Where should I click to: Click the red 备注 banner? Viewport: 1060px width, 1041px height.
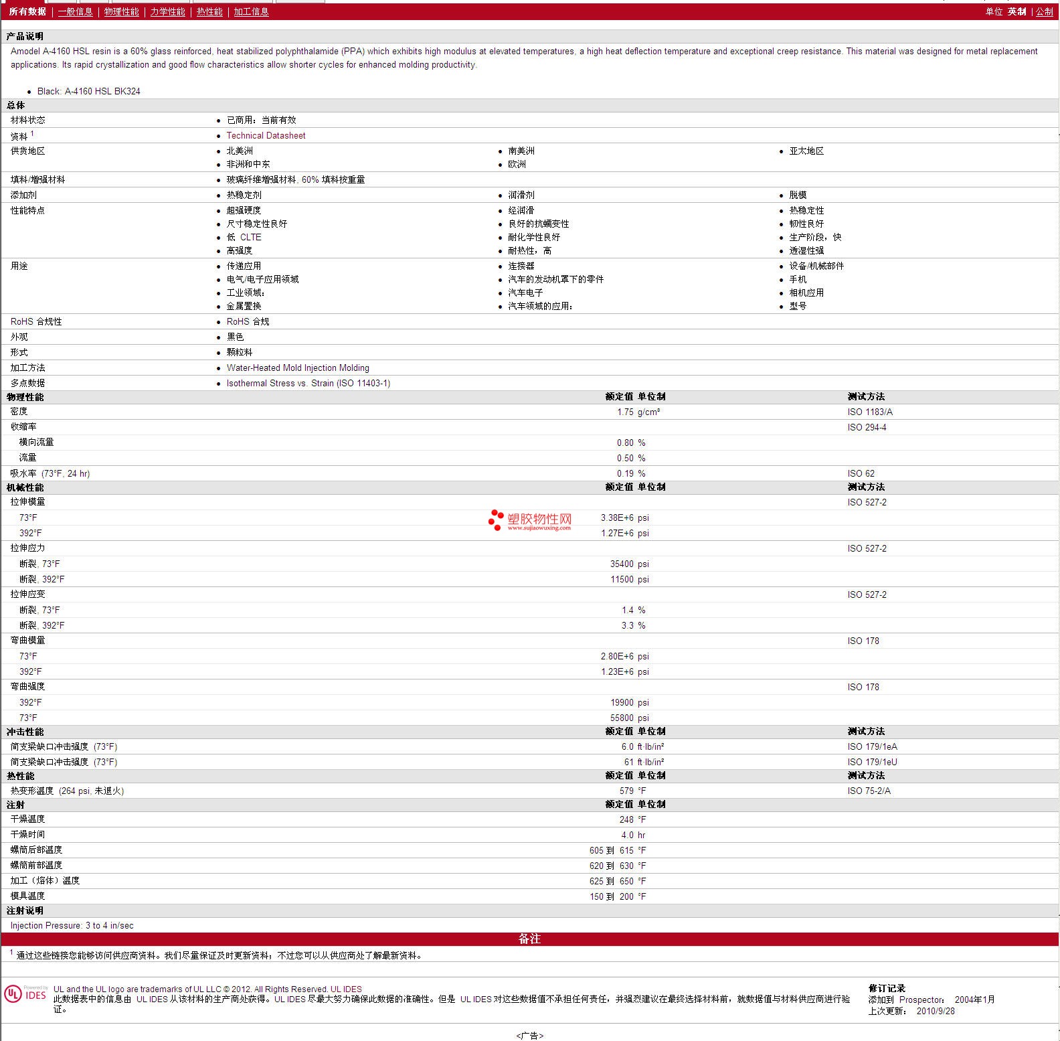point(529,939)
